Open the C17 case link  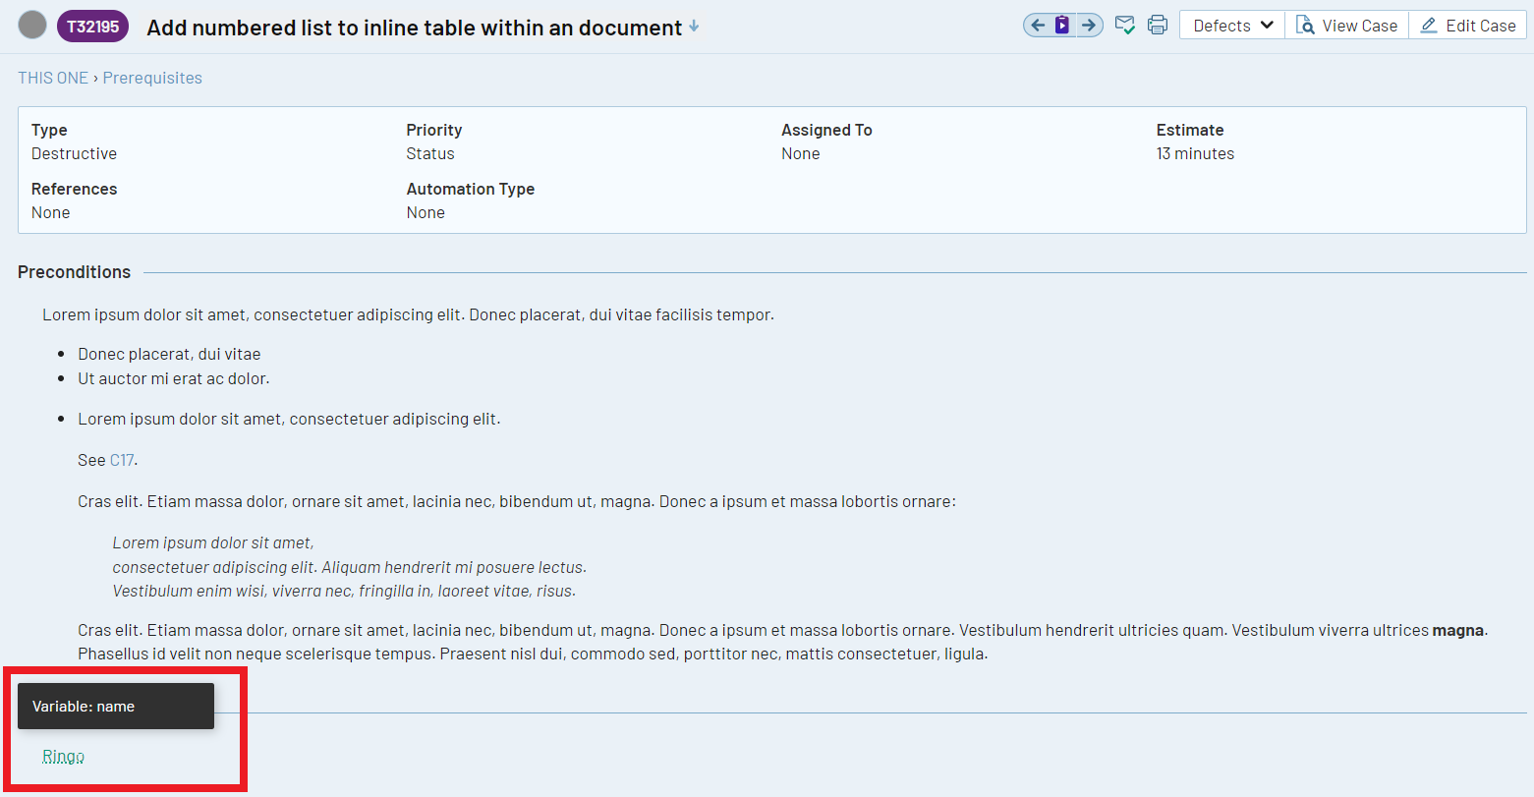[x=122, y=460]
